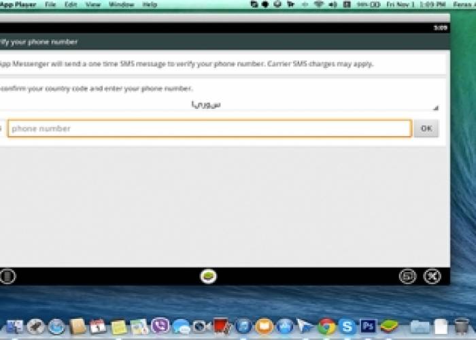Image resolution: width=476 pixels, height=340 pixels.
Task: Click the confirm country code instruction text
Action: point(97,88)
